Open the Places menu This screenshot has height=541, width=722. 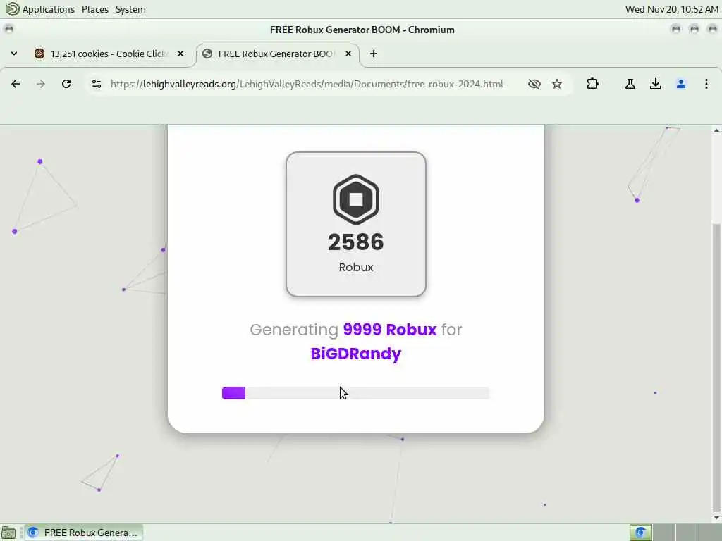[x=95, y=9]
